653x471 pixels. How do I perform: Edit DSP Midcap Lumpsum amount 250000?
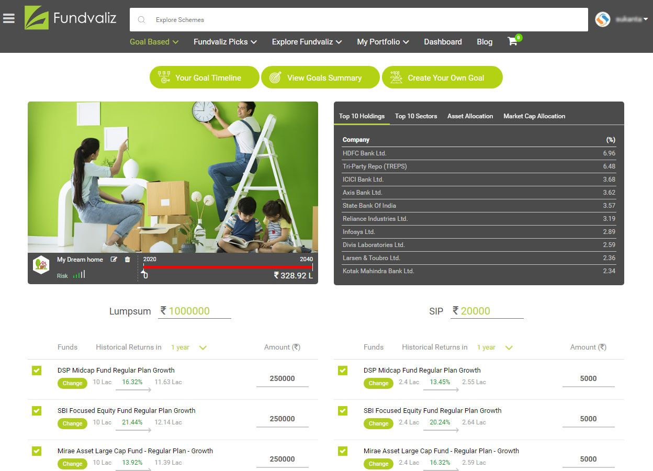[x=283, y=379]
